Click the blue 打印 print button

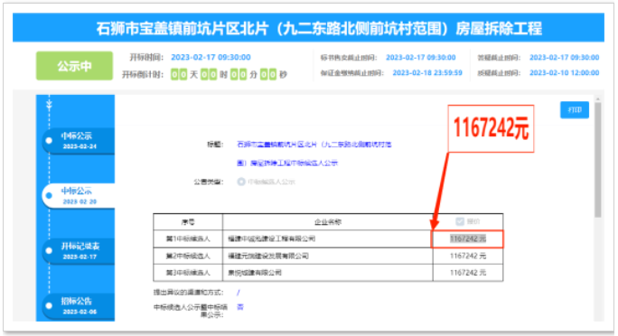click(x=575, y=110)
